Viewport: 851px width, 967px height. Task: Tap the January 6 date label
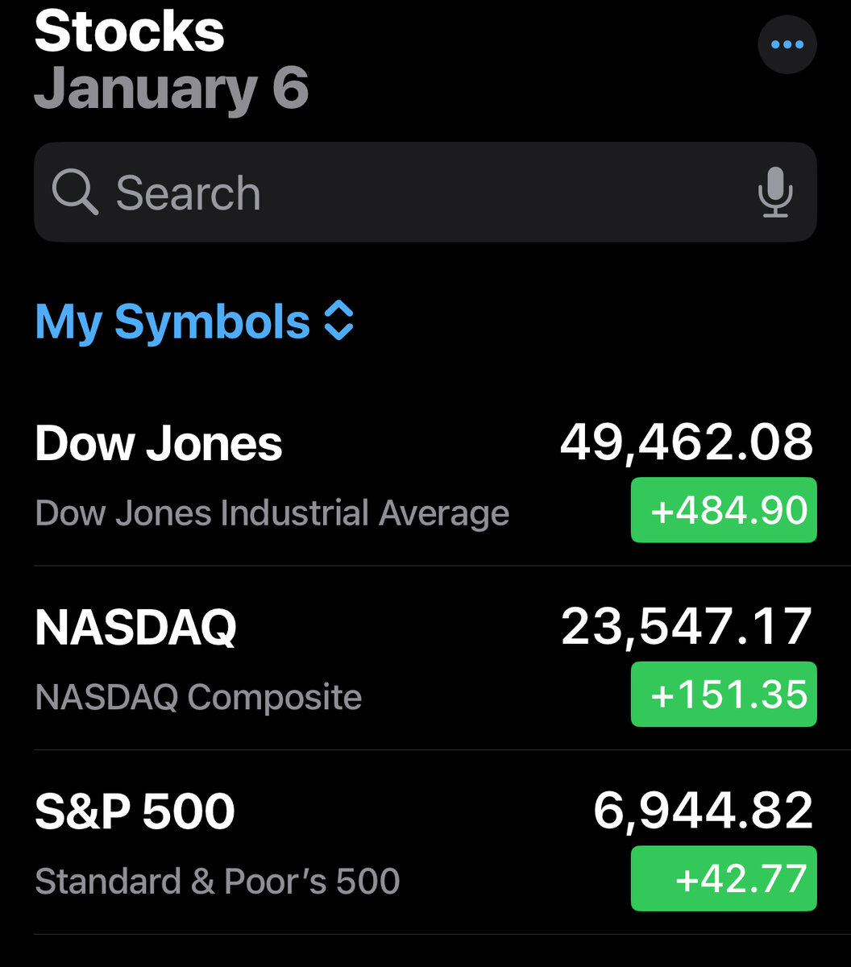tap(172, 89)
